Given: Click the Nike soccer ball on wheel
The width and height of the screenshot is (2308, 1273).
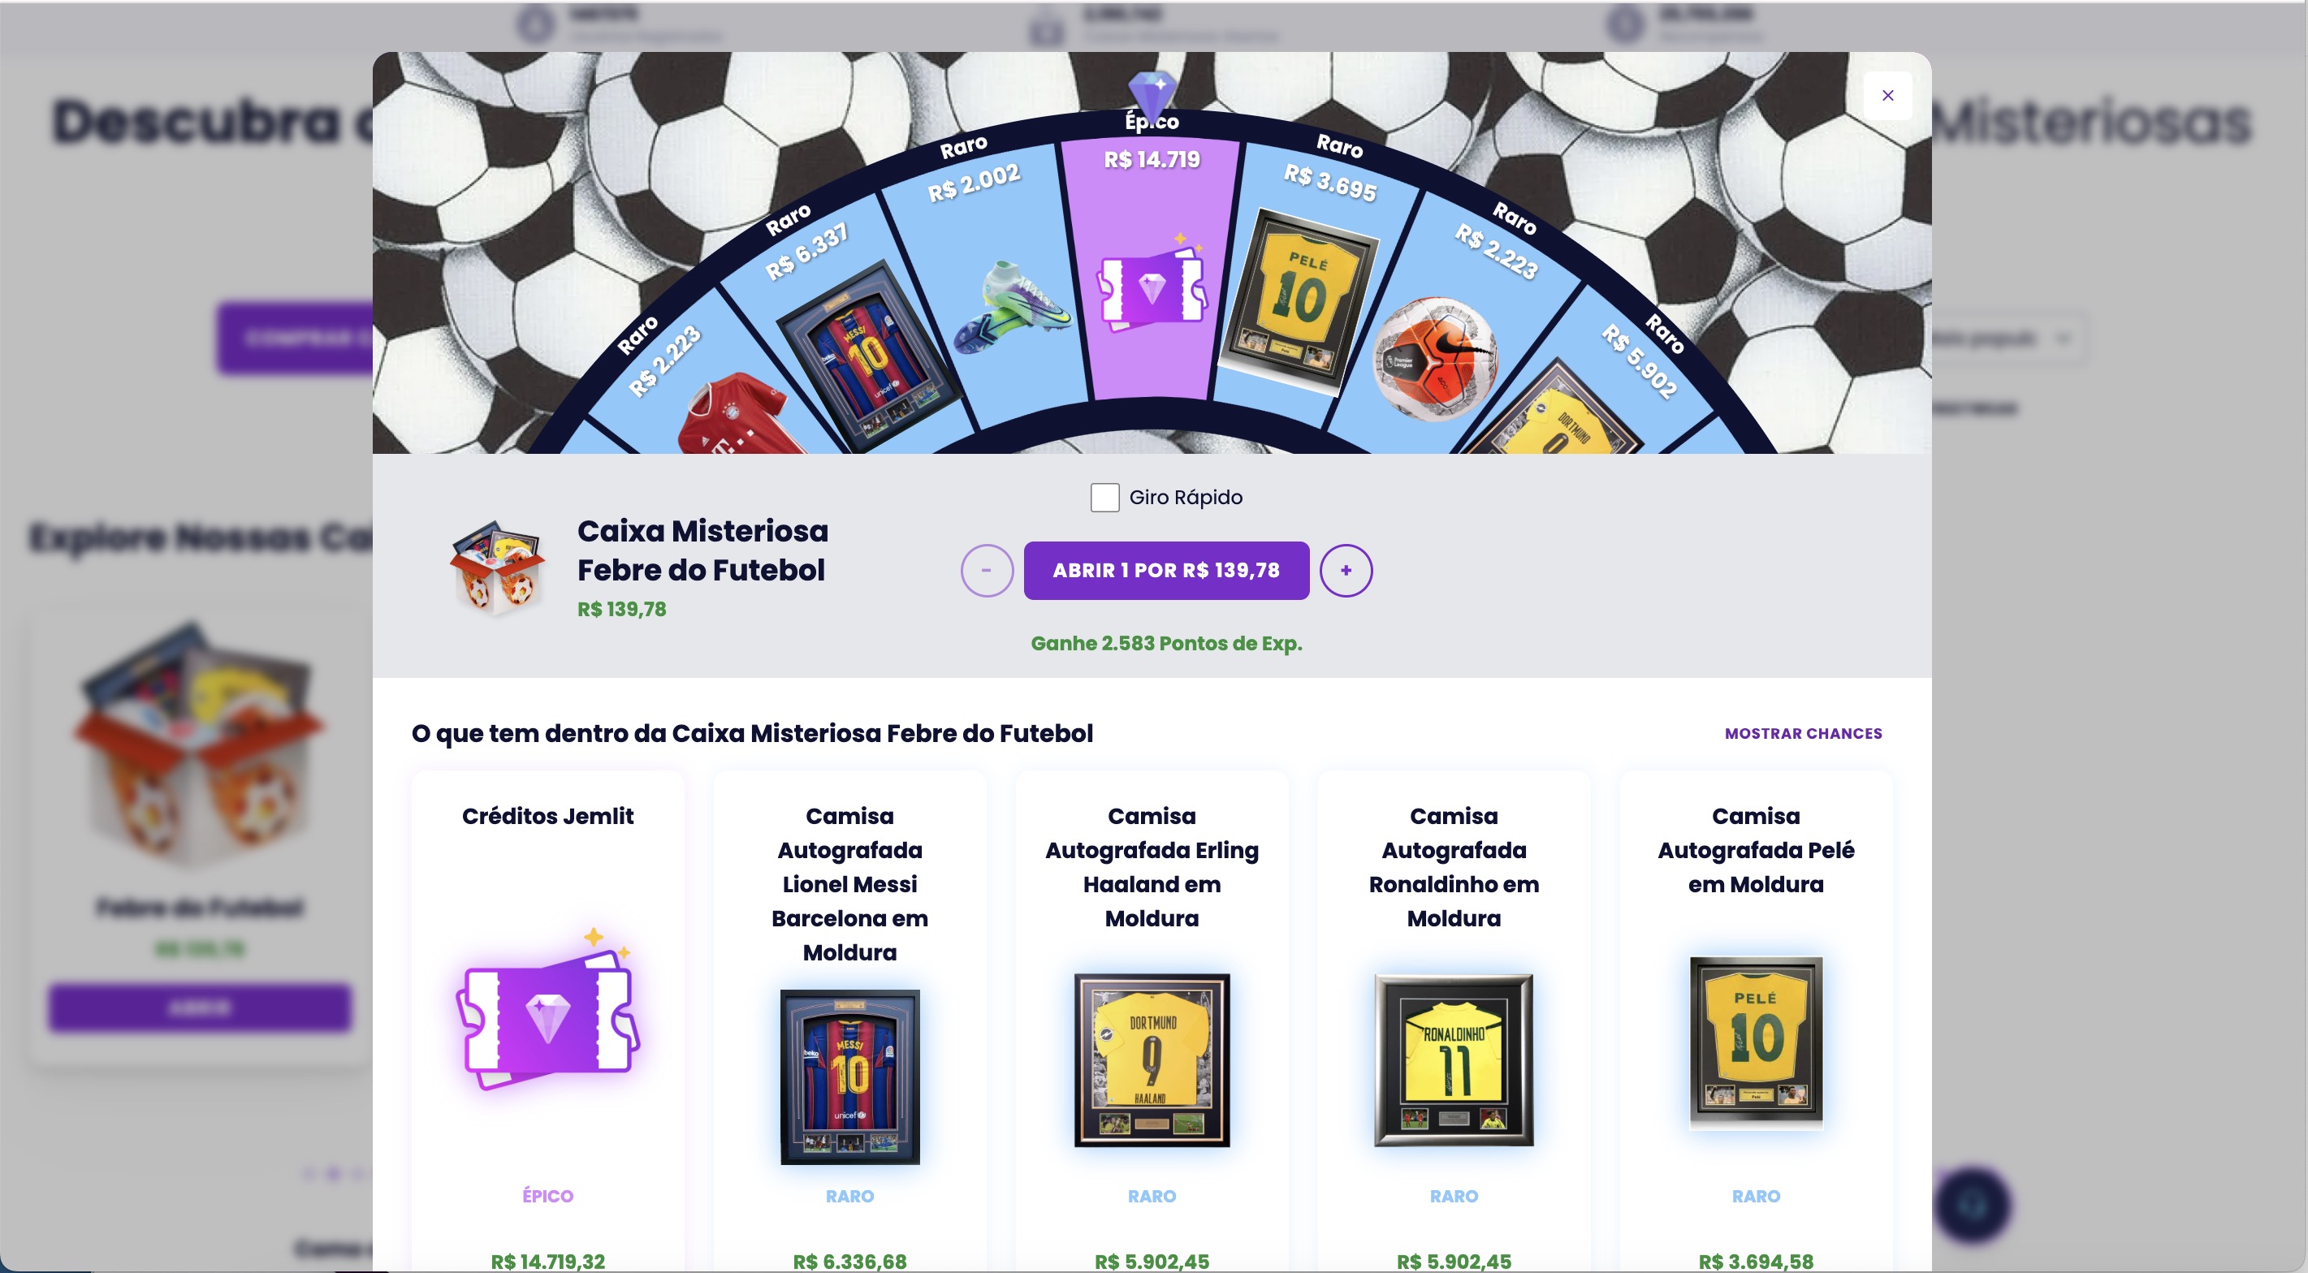Looking at the screenshot, I should pyautogui.click(x=1435, y=359).
